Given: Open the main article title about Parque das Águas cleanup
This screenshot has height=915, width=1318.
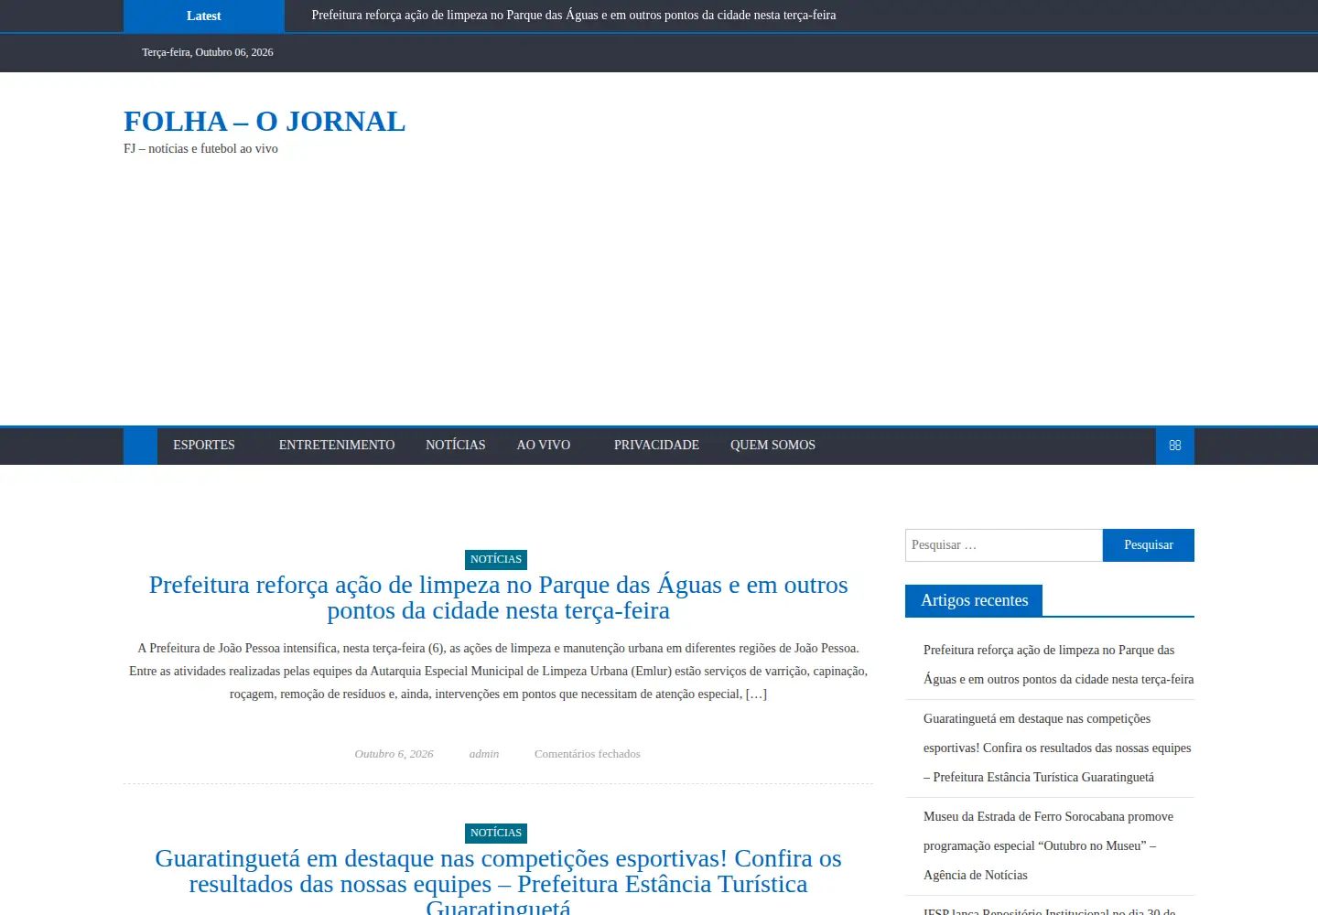Looking at the screenshot, I should (499, 597).
